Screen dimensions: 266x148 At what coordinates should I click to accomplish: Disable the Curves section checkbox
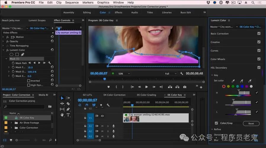(x=259, y=50)
